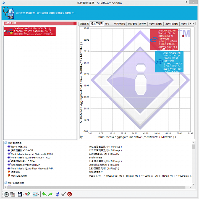Select Multi-Media Quad-int Native x1 ALU row

click(x=29, y=158)
